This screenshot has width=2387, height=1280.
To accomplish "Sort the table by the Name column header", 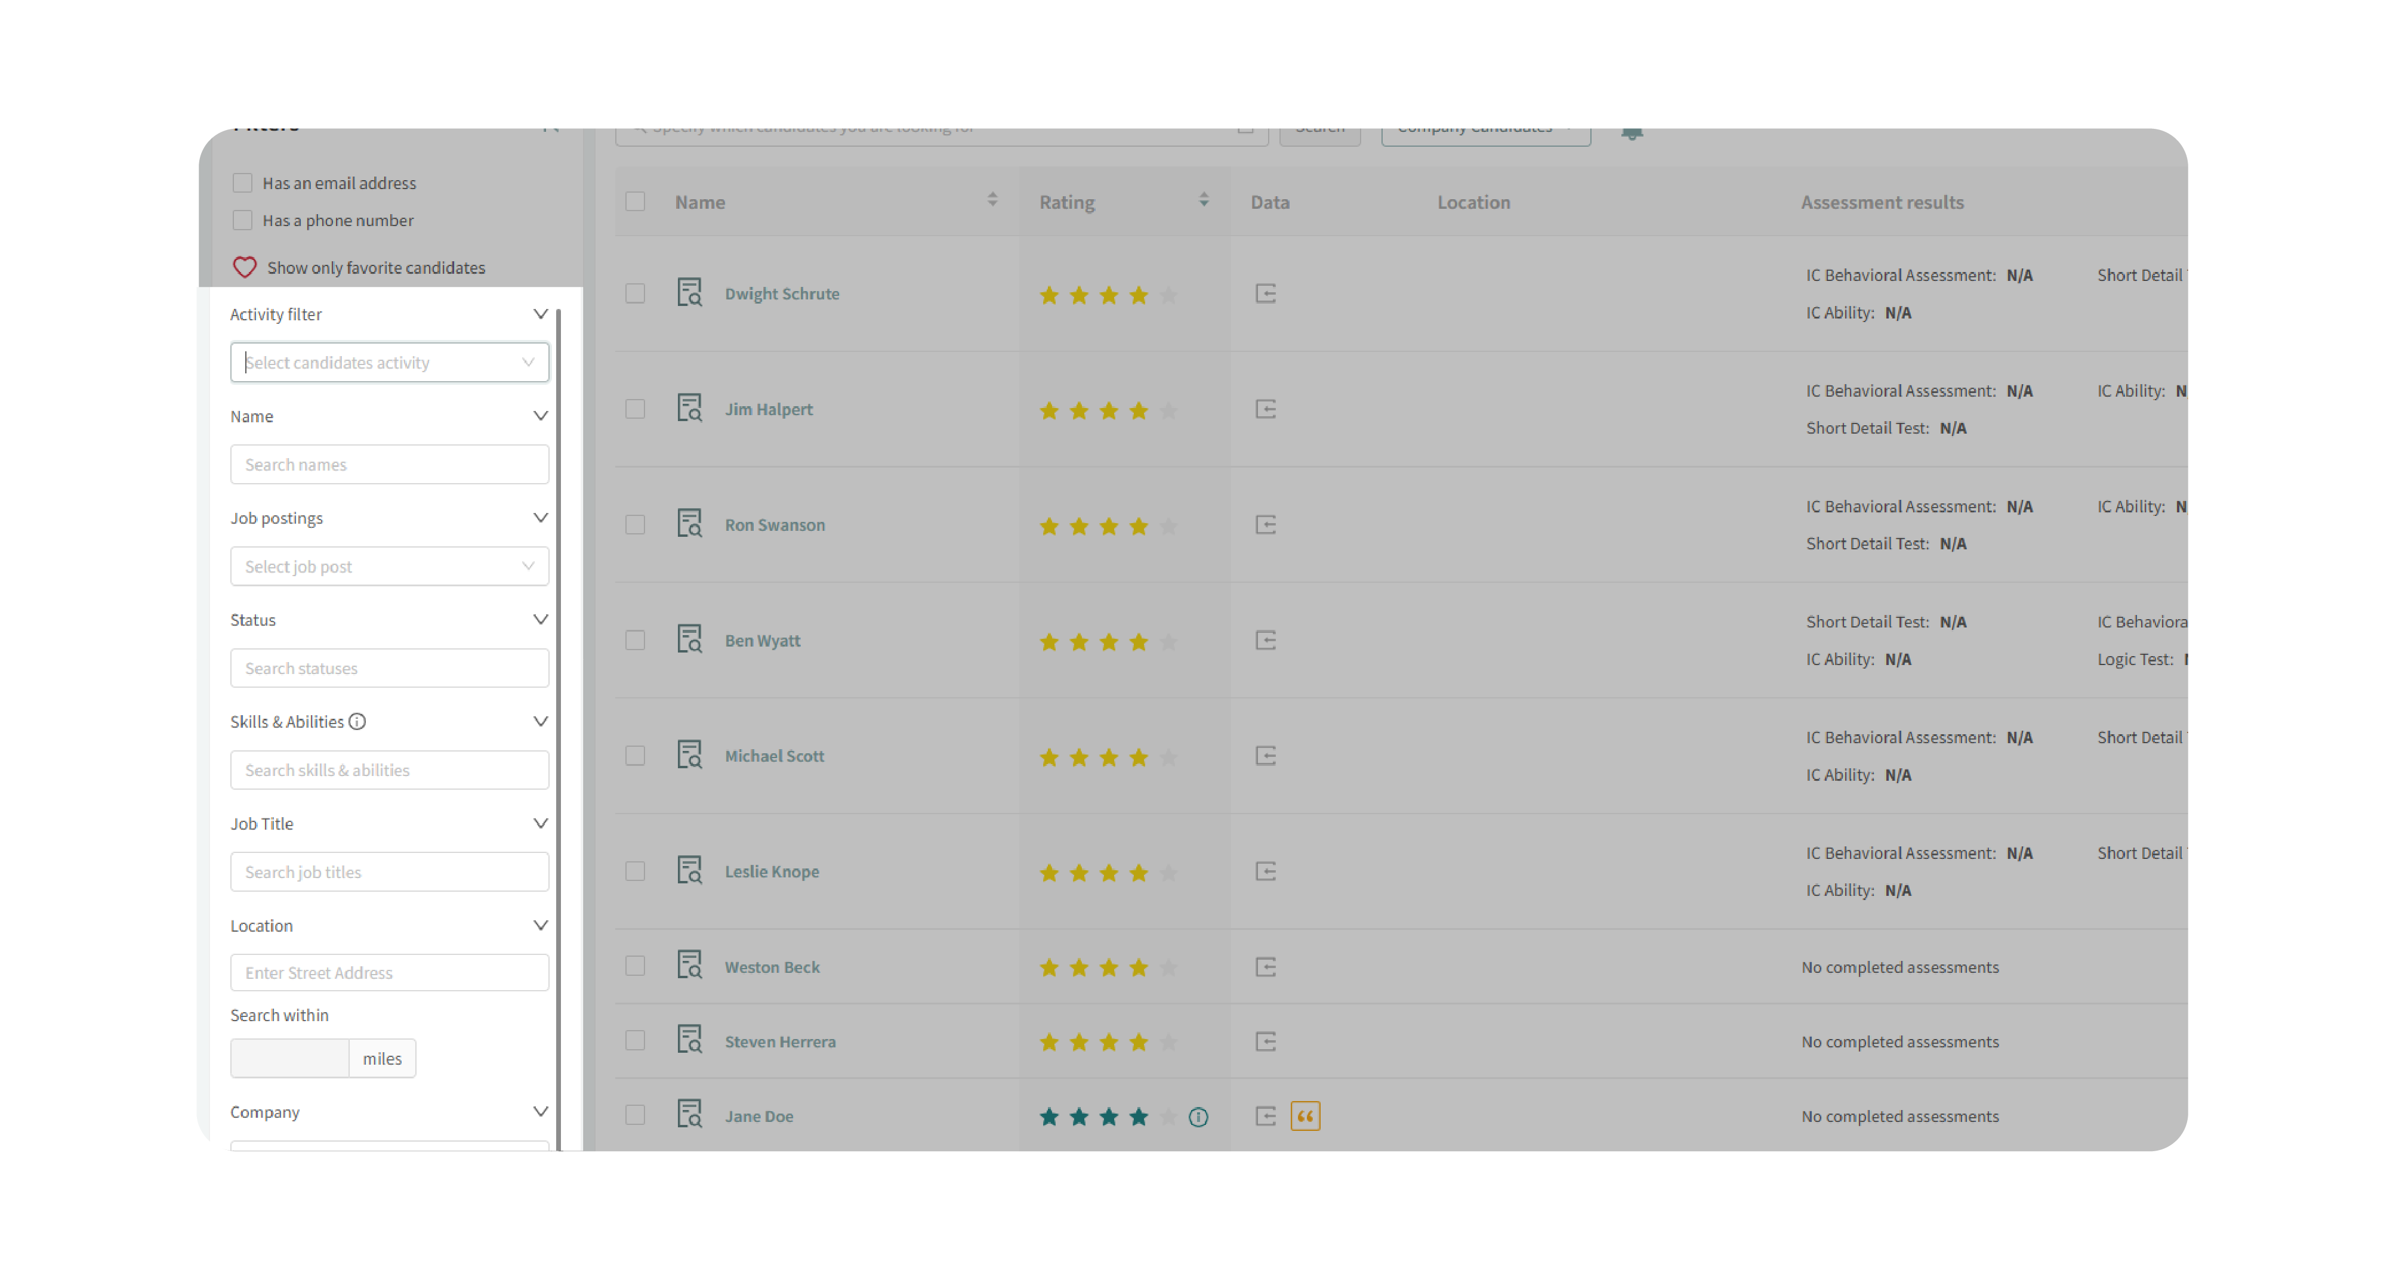I will 699,202.
